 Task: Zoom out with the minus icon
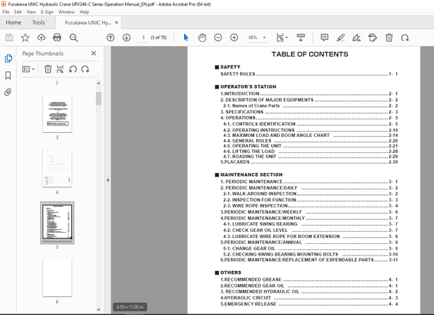coord(218,38)
